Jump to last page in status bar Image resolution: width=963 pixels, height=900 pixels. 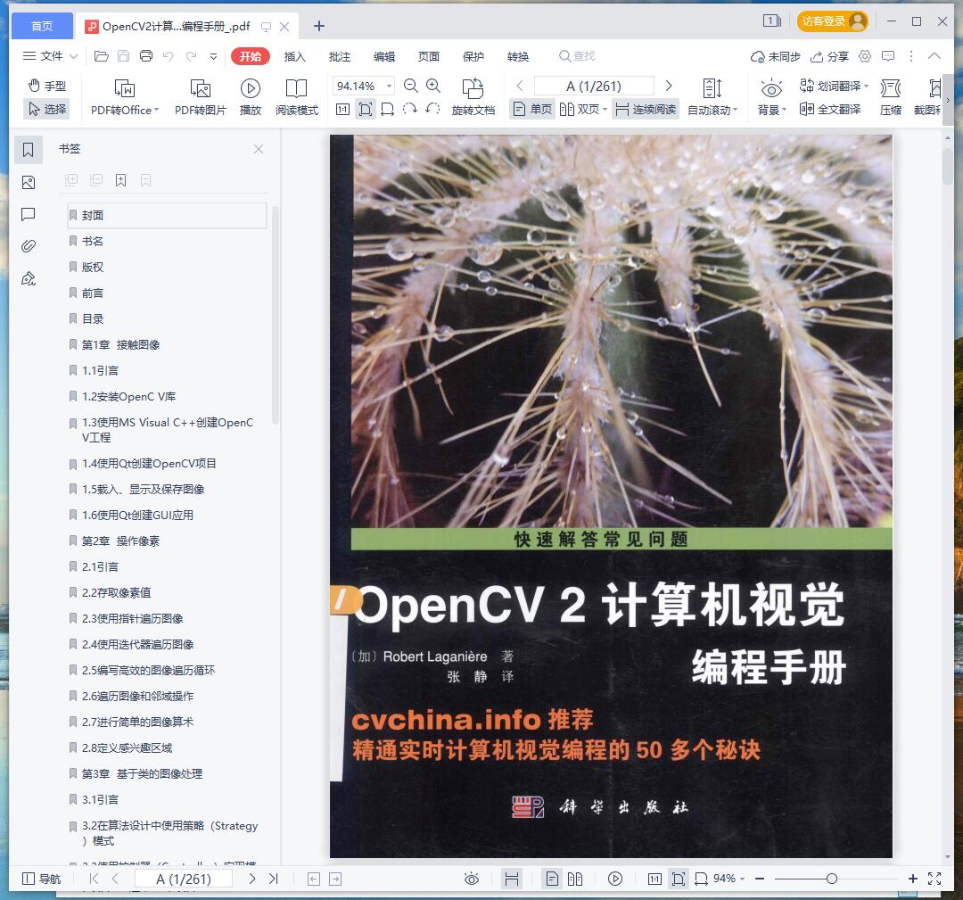pyautogui.click(x=274, y=879)
